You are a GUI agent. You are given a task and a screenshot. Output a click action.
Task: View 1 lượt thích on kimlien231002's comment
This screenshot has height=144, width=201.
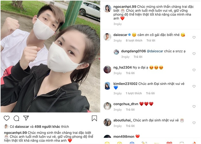[x=134, y=93]
